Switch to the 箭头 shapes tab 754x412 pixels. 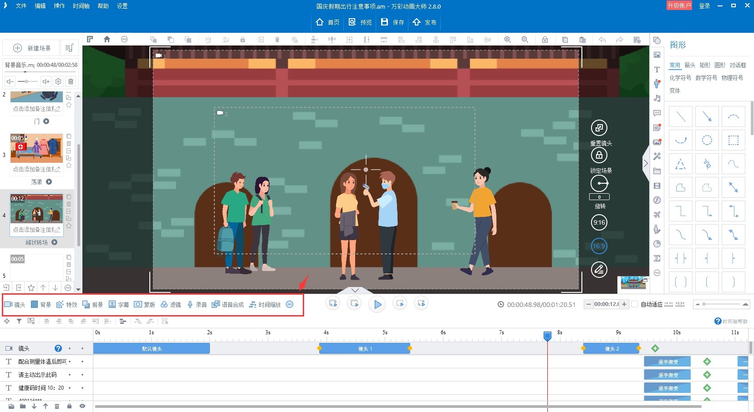click(x=690, y=65)
